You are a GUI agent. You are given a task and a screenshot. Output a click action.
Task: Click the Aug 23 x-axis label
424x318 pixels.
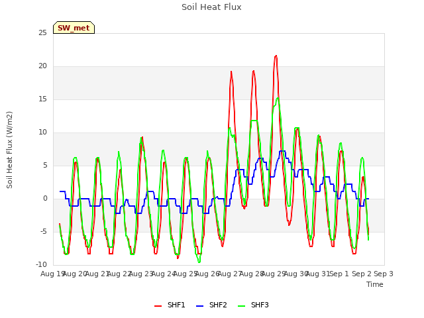pyautogui.click(x=141, y=274)
